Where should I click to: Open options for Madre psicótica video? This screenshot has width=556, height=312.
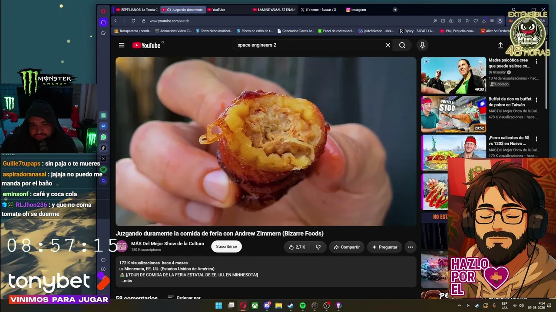pyautogui.click(x=536, y=61)
